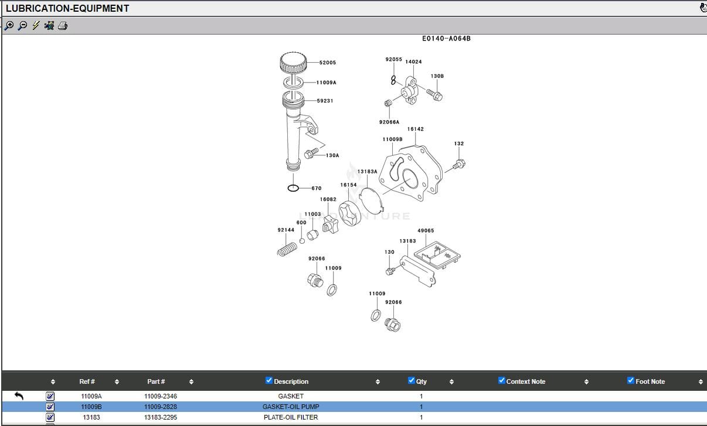Image resolution: width=707 pixels, height=426 pixels.
Task: Open note icon for GASKET row
Action: click(50, 396)
